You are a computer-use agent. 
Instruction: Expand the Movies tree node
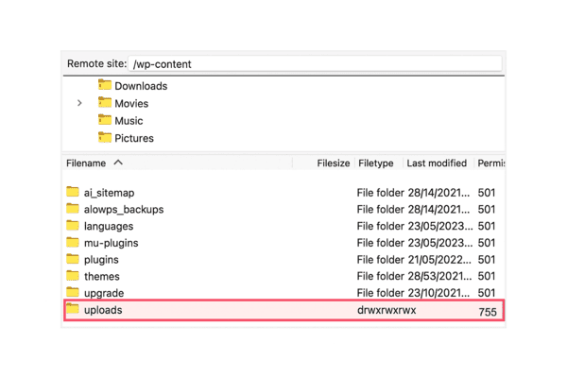coord(79,103)
